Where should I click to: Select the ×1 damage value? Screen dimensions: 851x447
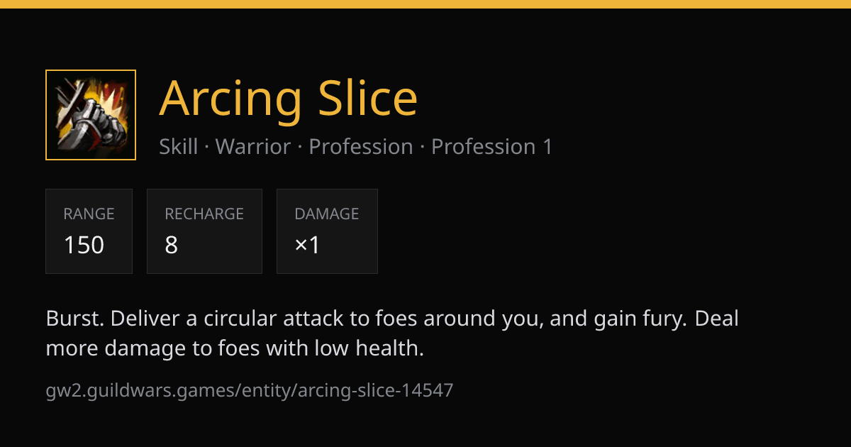[x=308, y=245]
